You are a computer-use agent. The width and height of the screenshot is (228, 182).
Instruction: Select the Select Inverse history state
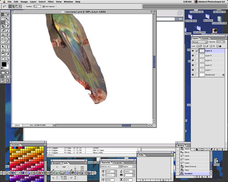click(195, 167)
